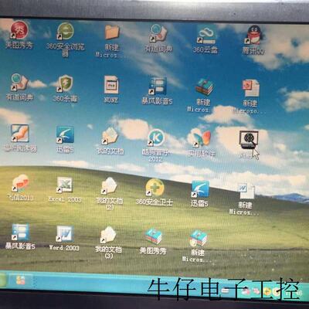The image size is (309, 309).
Task: Open the 有道词典 shortcut beside 360杀毒
Action: 19,83
